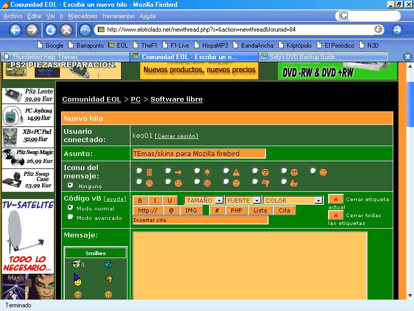
Task: Open the Archivo menu
Action: click(x=13, y=16)
